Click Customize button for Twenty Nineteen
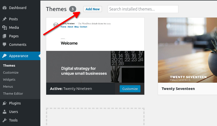Screen dimensions: 217x126 point(130,89)
